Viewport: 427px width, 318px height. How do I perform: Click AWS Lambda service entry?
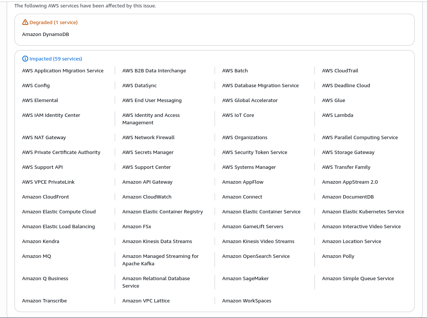(338, 115)
